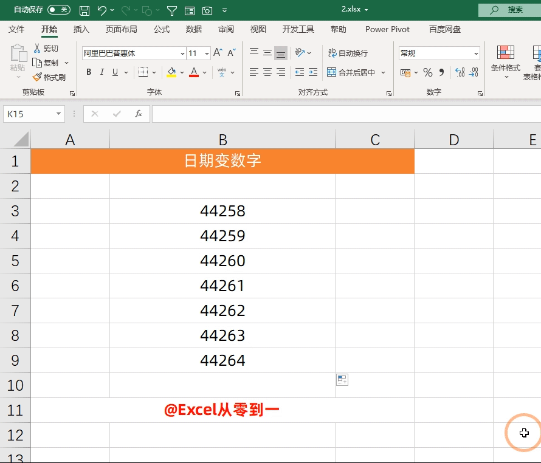This screenshot has height=463, width=541.
Task: Open the Borders dropdown arrow
Action: 154,72
